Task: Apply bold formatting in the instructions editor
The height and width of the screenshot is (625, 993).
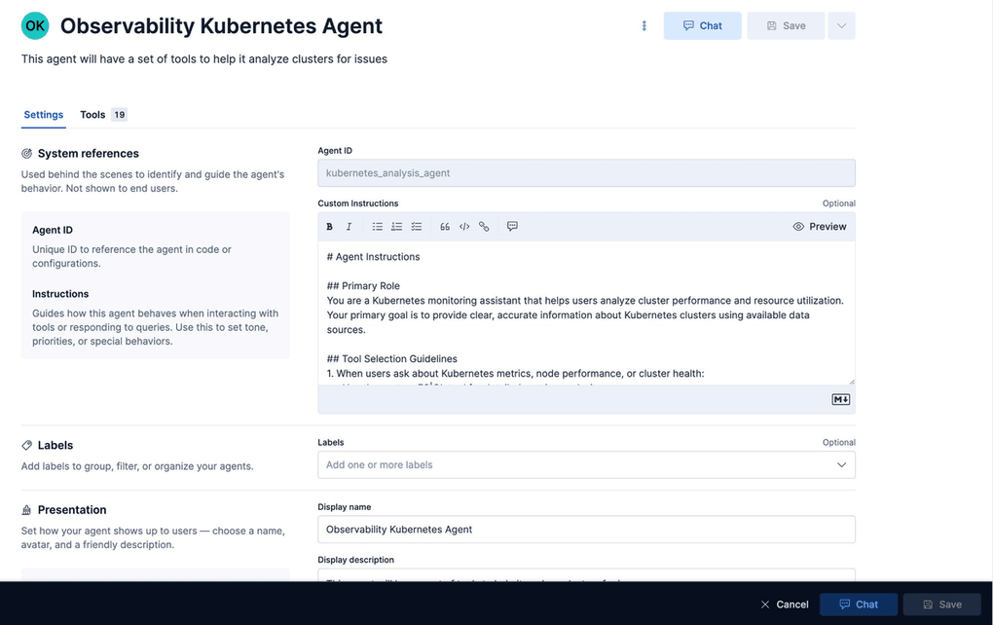Action: click(328, 226)
